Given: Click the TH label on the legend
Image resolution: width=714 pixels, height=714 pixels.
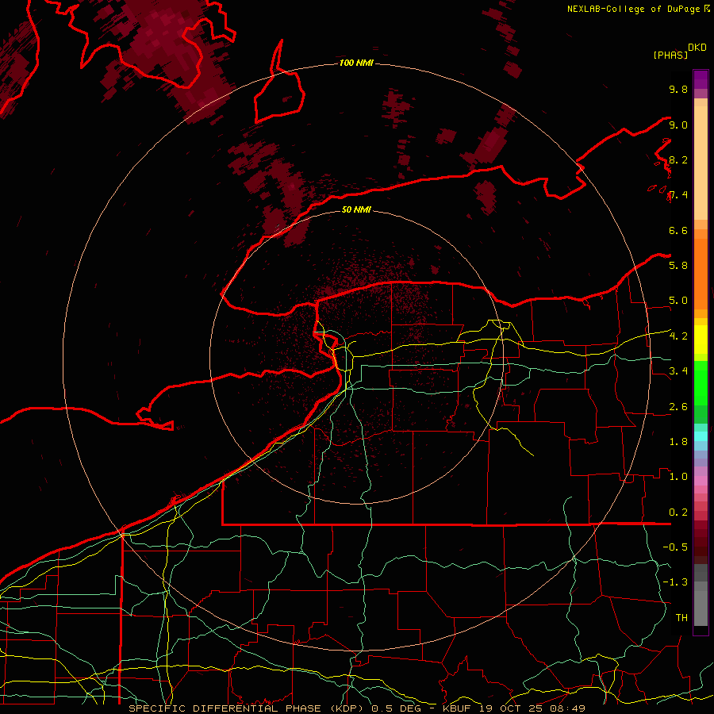Looking at the screenshot, I should point(681,617).
